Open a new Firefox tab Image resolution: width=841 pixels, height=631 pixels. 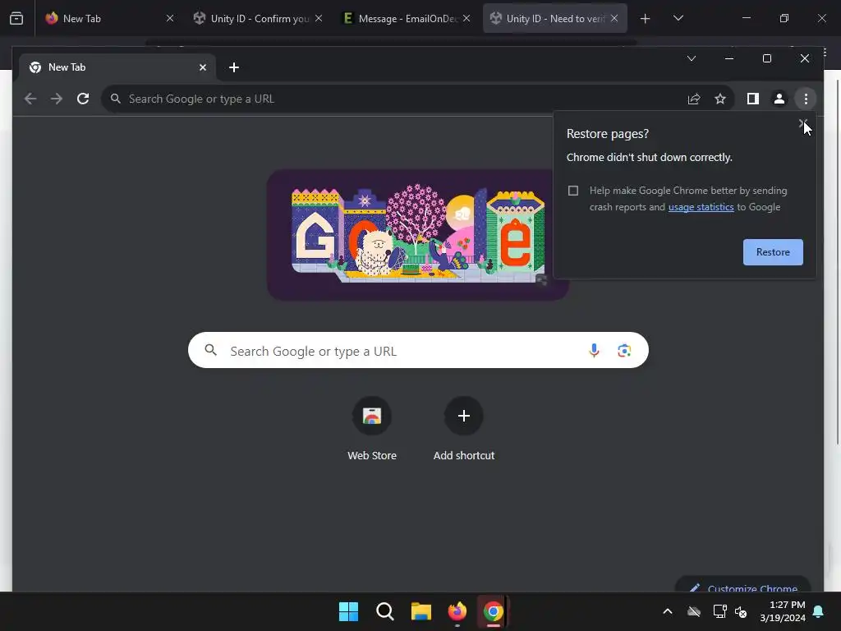tap(646, 19)
